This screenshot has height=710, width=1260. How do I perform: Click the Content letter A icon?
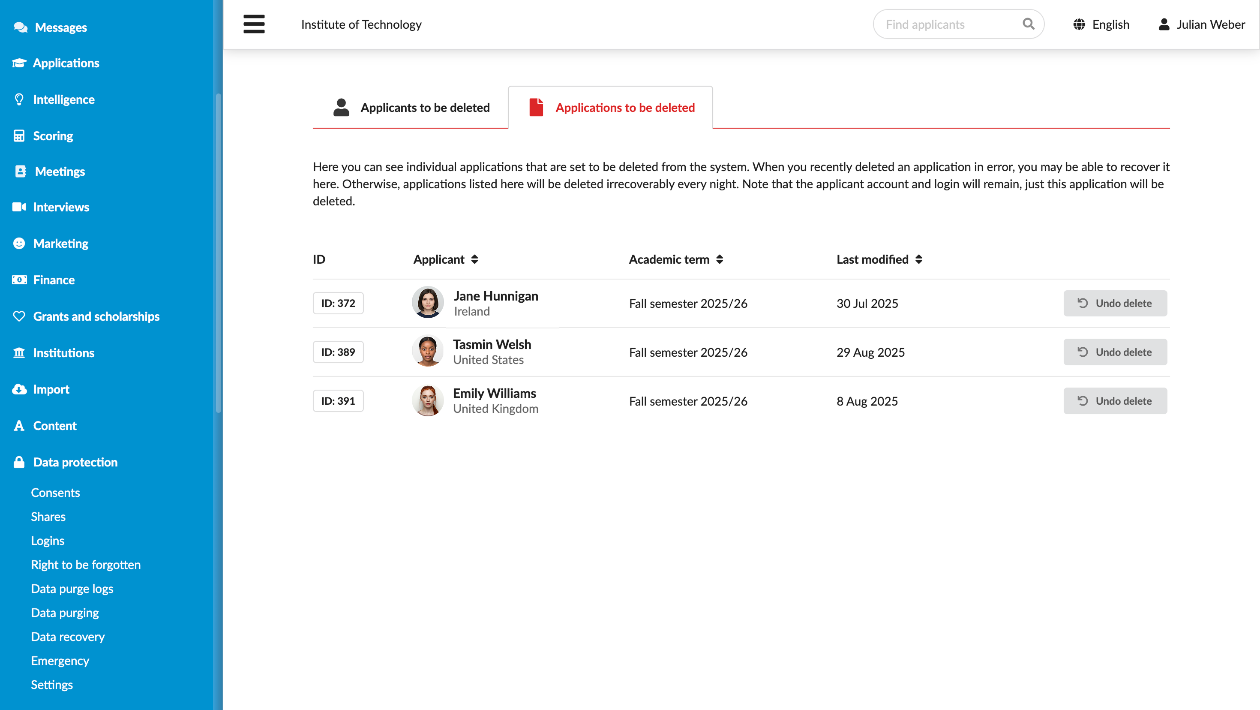coord(19,426)
